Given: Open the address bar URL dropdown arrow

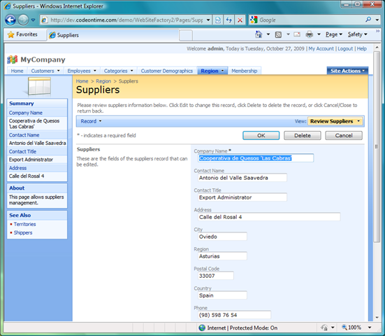Looking at the screenshot, I should pos(208,20).
